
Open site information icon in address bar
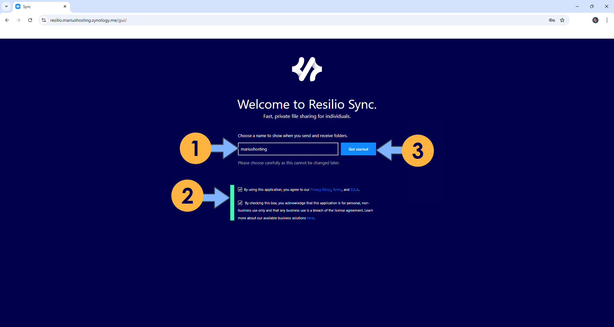click(44, 20)
